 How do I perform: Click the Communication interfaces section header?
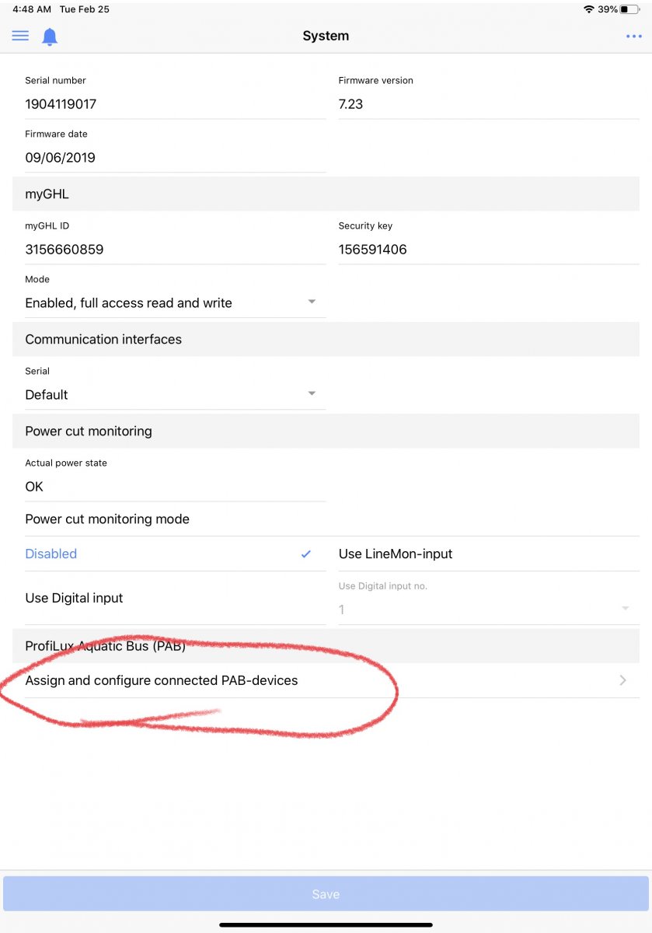[326, 339]
